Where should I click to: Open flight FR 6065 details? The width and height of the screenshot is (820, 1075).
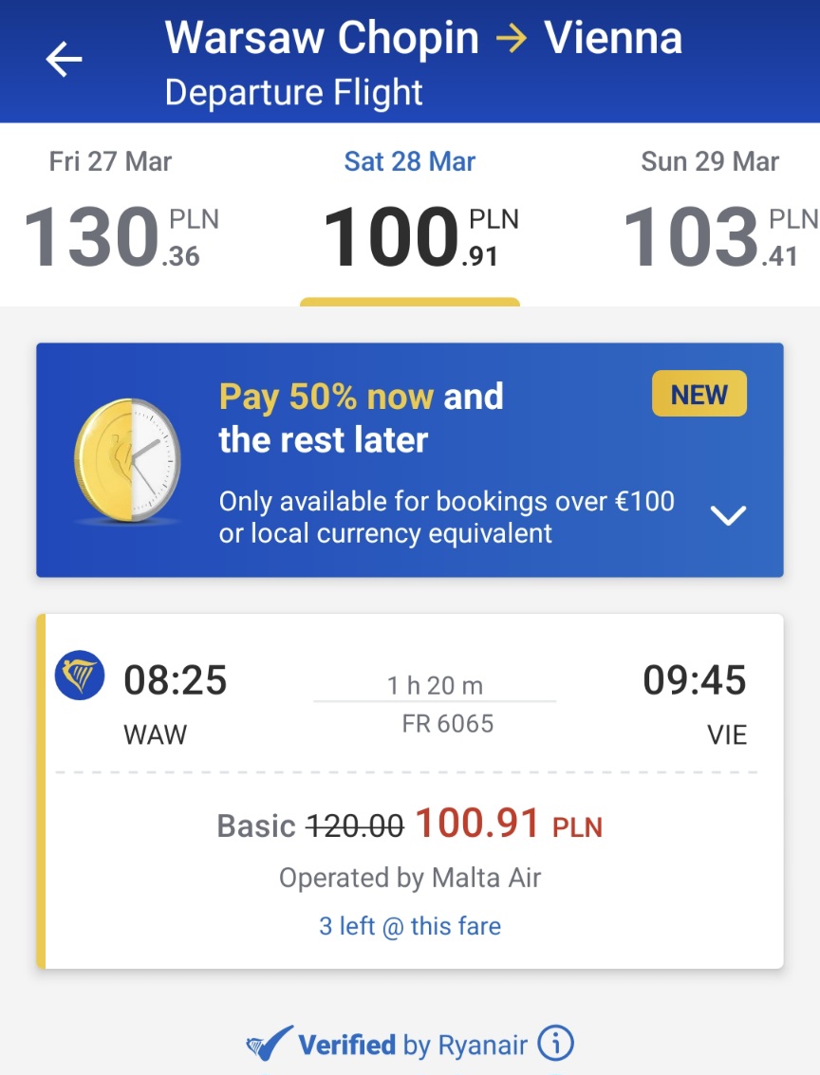(447, 724)
